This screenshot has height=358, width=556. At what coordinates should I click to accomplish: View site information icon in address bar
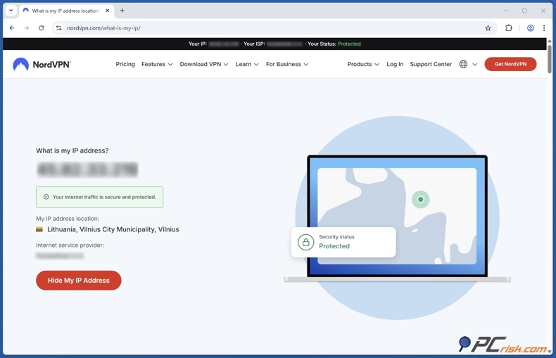pos(59,28)
